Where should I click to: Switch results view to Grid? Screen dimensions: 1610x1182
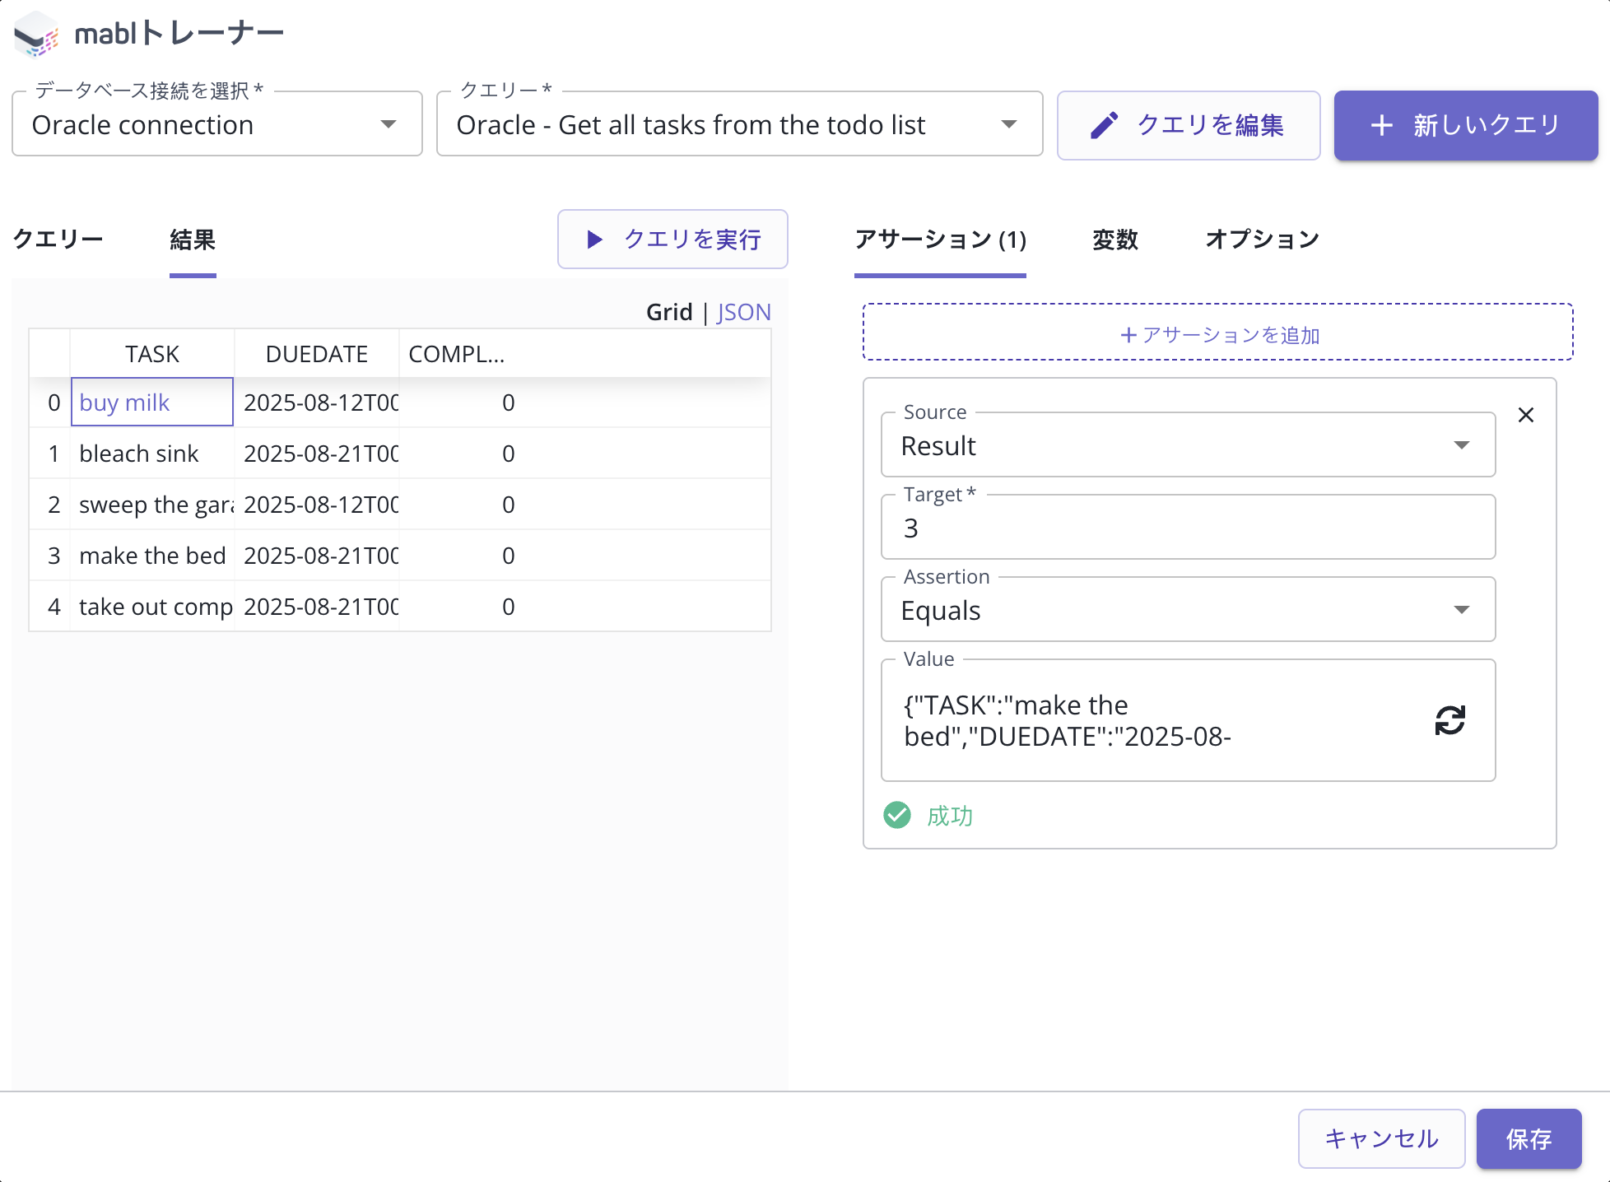tap(668, 312)
